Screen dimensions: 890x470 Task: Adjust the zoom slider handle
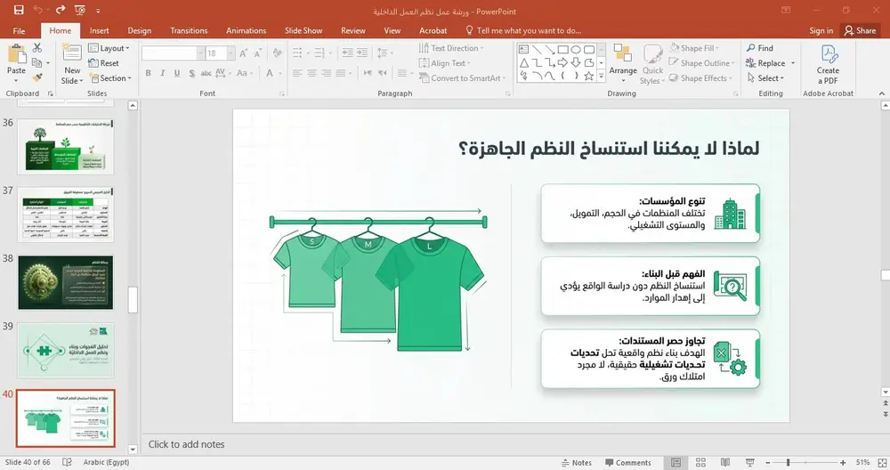[789, 463]
